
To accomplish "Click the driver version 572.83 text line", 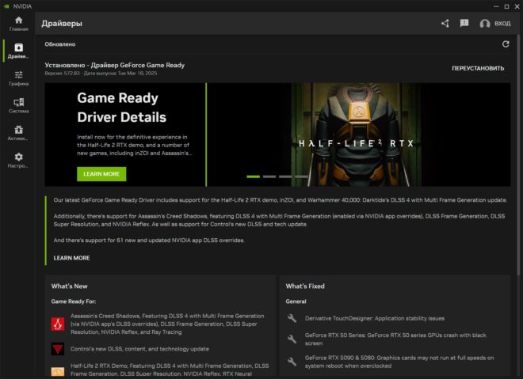I will coord(101,74).
